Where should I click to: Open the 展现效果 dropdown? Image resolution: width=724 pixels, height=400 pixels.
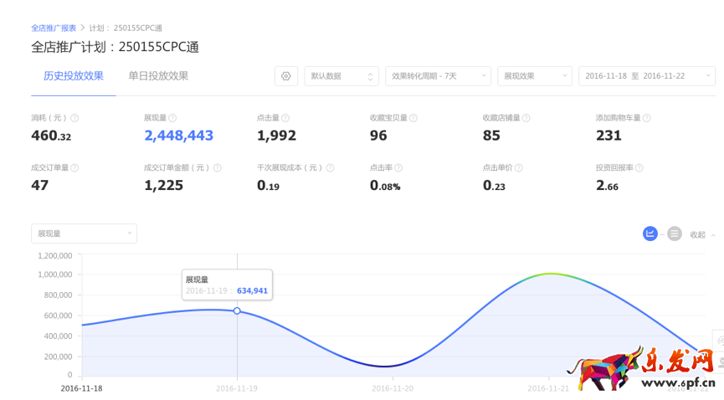point(535,76)
